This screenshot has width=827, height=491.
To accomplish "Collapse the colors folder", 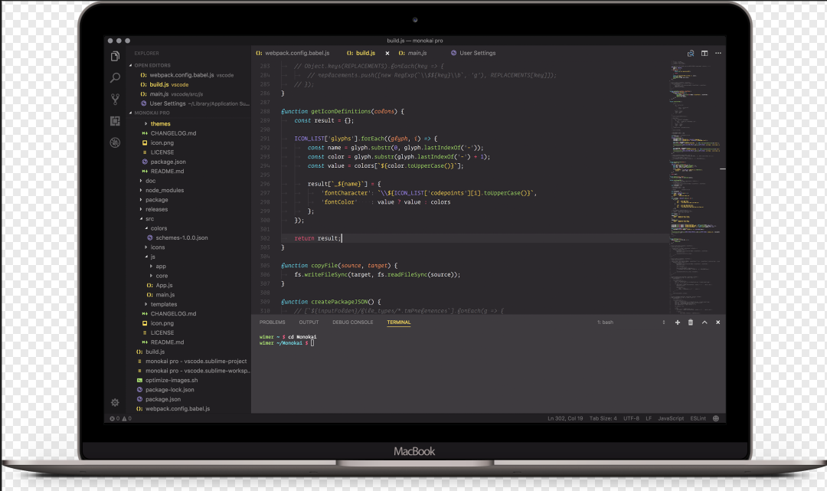I will [159, 228].
